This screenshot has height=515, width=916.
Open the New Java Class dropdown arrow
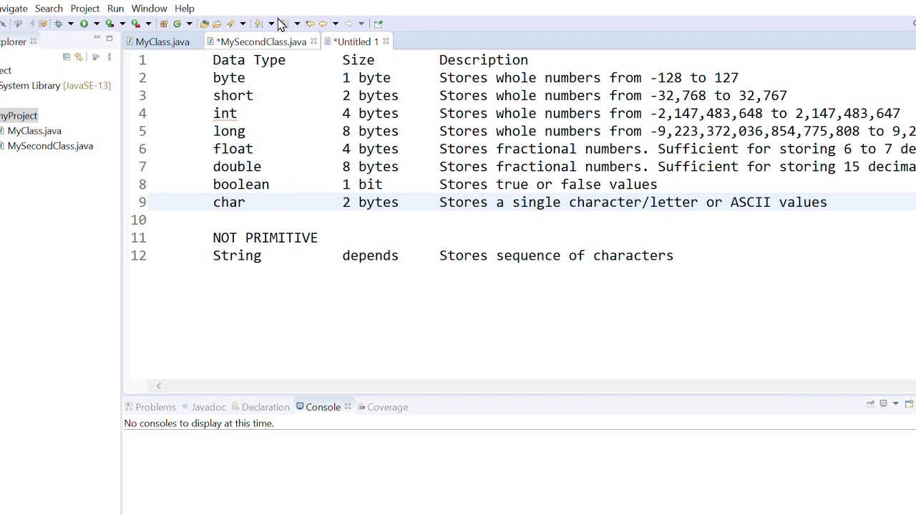[x=189, y=24]
